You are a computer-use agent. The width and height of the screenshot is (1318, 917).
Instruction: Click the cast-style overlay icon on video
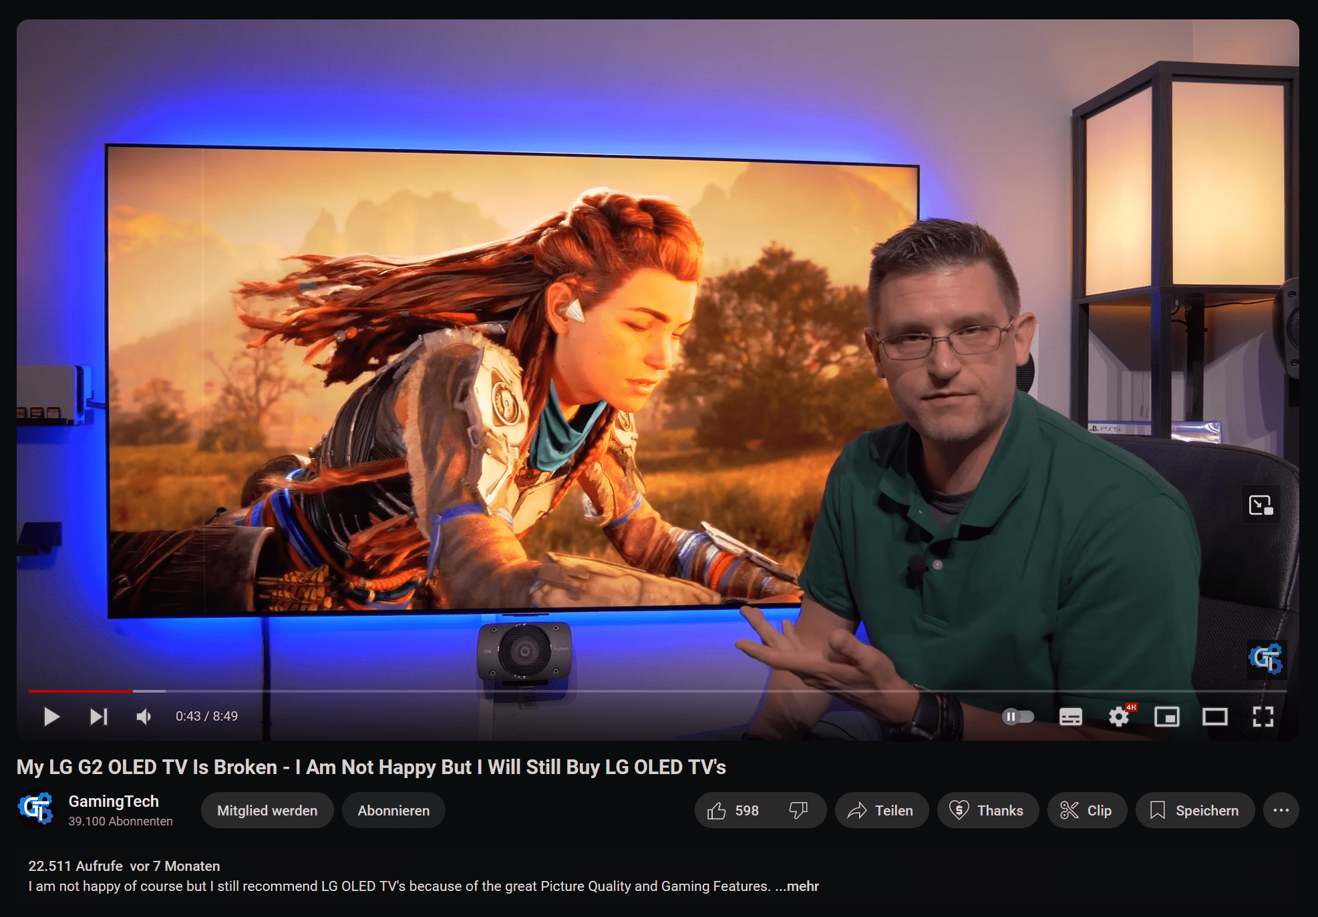point(1261,505)
